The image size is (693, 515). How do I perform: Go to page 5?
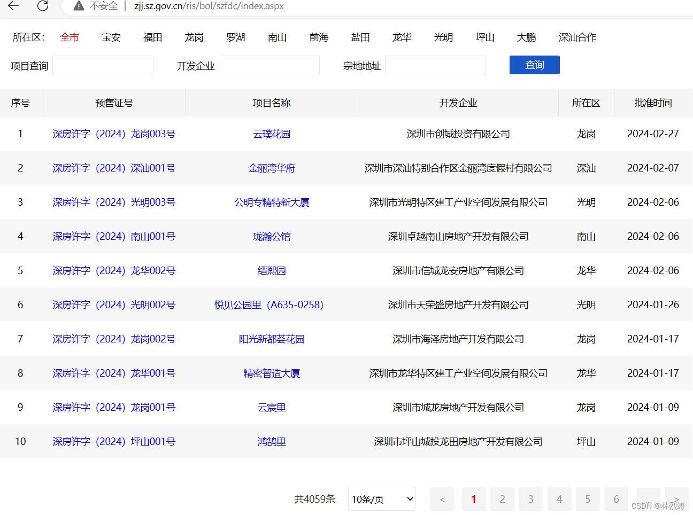588,499
